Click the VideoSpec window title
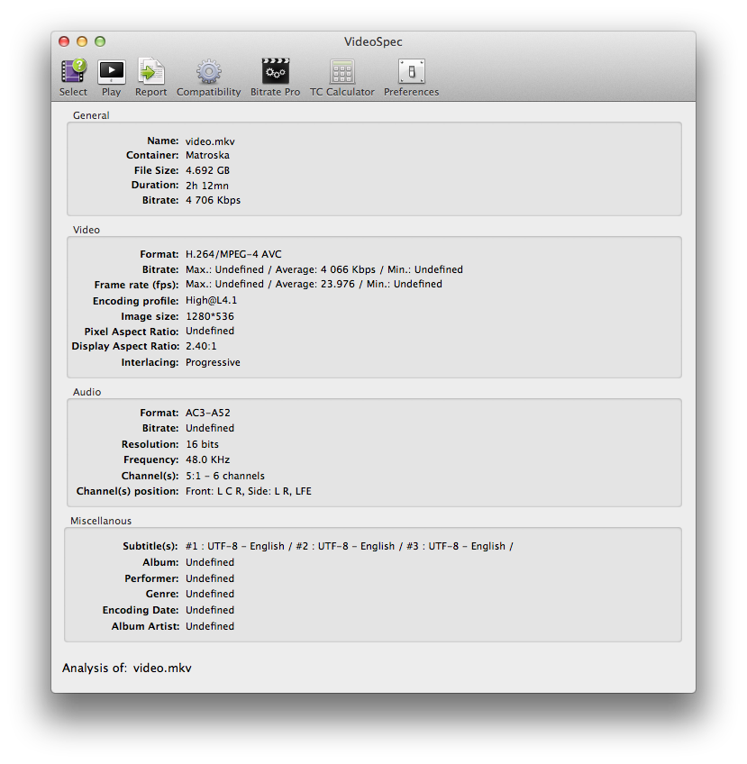Screen dimensions: 747x764 tap(373, 41)
